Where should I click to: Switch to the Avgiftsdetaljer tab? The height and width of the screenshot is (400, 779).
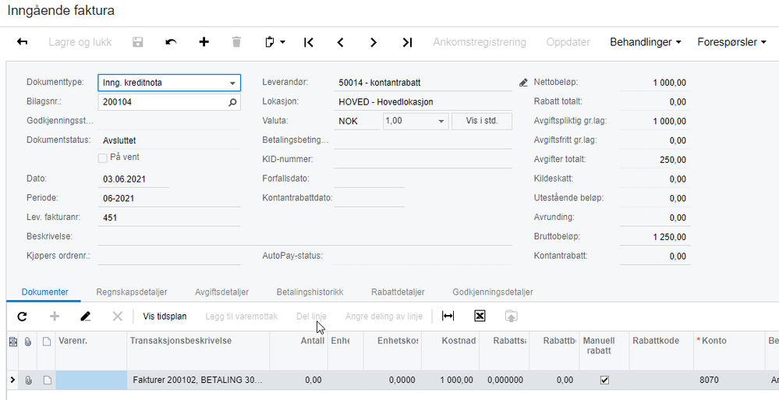tap(221, 292)
